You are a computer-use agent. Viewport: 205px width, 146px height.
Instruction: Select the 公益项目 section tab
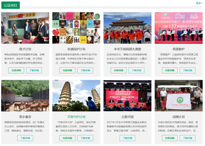point(11,5)
